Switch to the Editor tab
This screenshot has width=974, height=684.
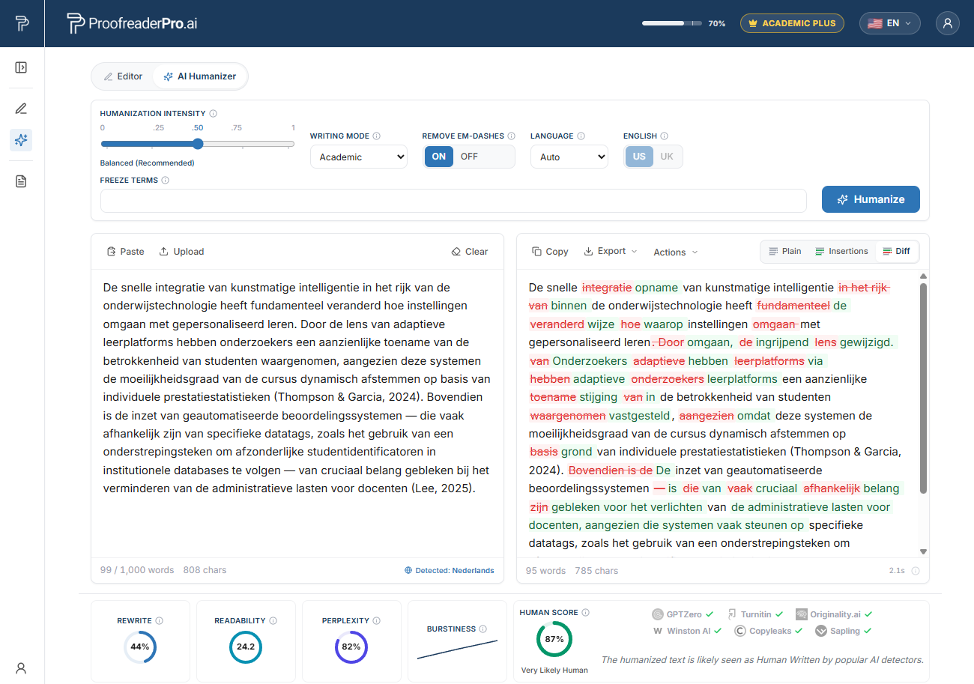point(123,76)
